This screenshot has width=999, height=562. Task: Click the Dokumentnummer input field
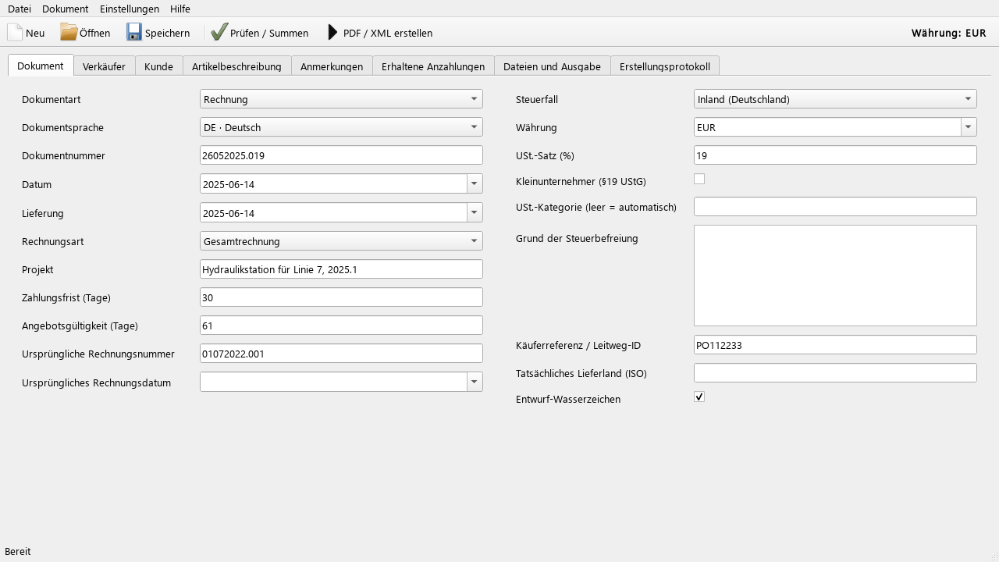341,155
